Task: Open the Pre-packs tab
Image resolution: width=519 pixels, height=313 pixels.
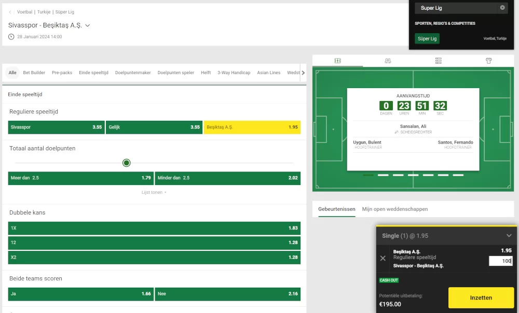Action: click(x=62, y=73)
